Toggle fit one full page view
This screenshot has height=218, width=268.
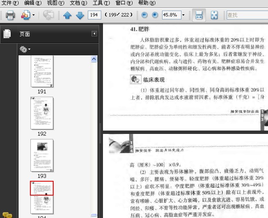click(214, 16)
